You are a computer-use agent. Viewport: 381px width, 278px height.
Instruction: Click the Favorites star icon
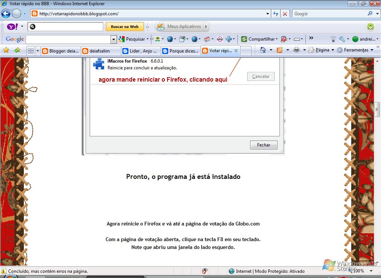point(6,50)
